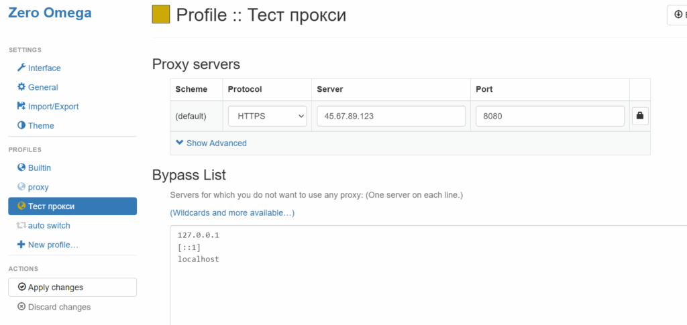
Task: Click the Server field with 45.67.89.123
Action: coord(391,117)
